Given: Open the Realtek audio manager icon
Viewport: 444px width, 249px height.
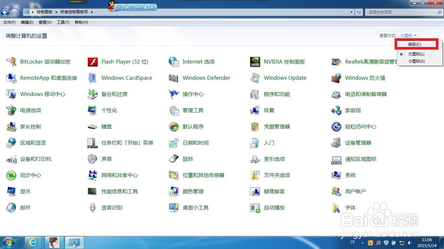Looking at the screenshot, I should 336,62.
